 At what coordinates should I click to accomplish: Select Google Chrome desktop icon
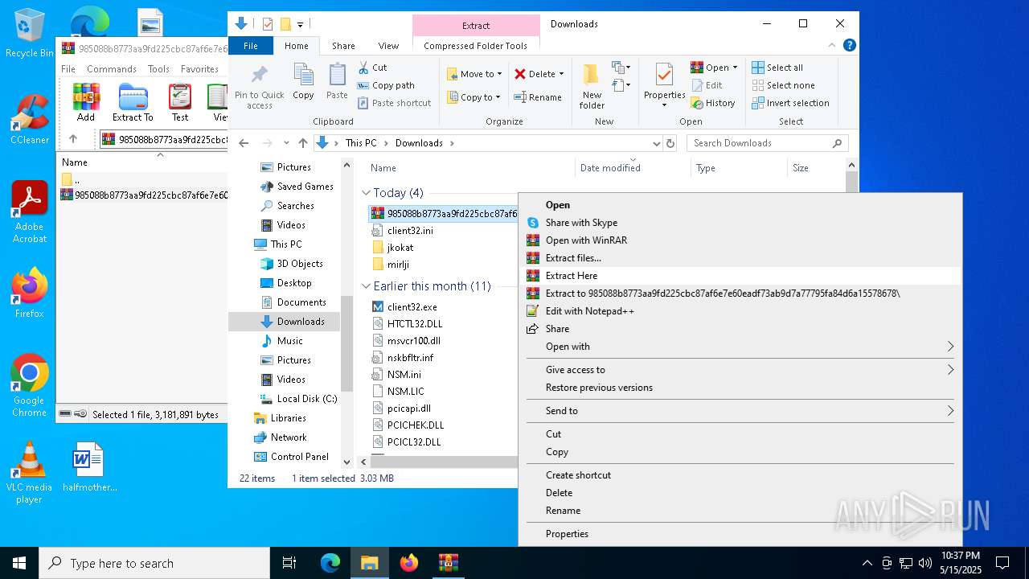(x=30, y=385)
